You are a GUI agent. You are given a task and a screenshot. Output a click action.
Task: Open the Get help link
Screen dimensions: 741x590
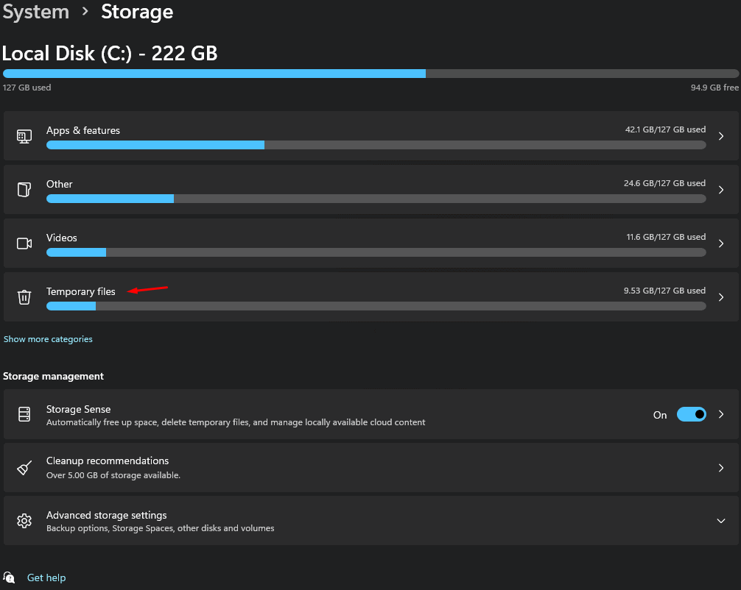pyautogui.click(x=46, y=577)
